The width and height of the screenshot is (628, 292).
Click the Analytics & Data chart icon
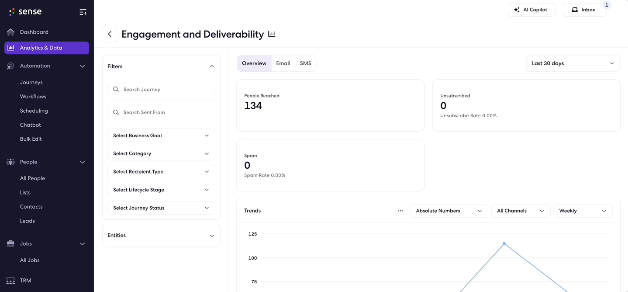pyautogui.click(x=11, y=48)
